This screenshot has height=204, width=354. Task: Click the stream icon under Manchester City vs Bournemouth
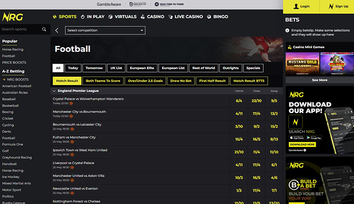tap(71, 116)
